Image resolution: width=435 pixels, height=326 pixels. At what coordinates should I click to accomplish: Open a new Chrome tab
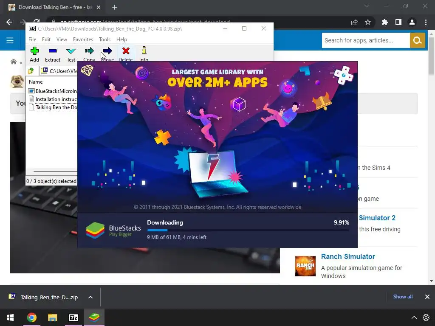[x=115, y=8]
